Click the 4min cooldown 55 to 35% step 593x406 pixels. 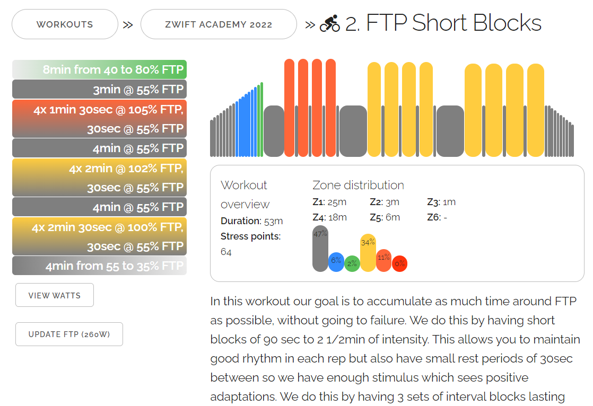pyautogui.click(x=99, y=266)
